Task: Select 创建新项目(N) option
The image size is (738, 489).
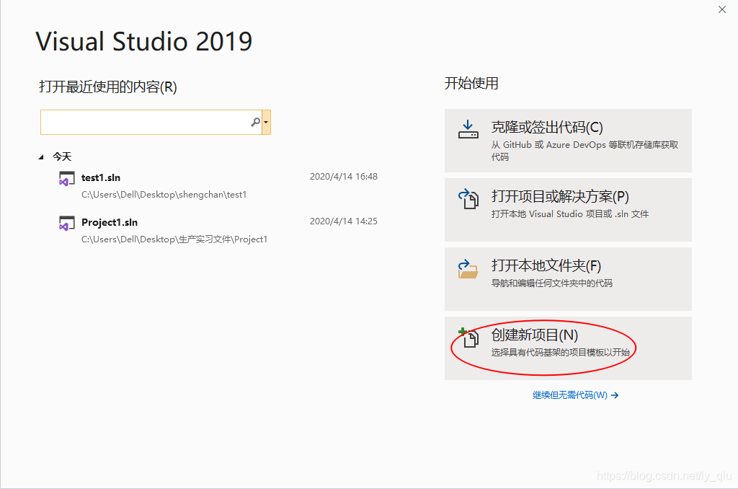Action: [568, 348]
